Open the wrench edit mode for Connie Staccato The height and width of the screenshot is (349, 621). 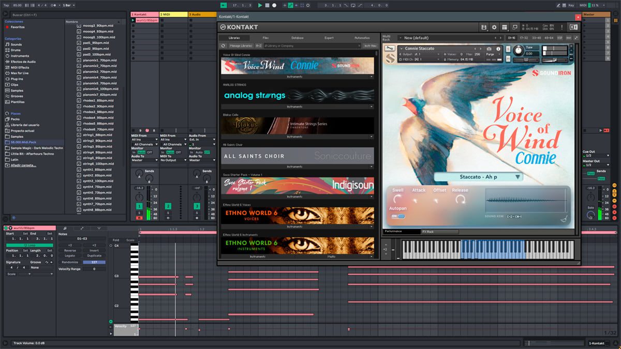(x=390, y=49)
